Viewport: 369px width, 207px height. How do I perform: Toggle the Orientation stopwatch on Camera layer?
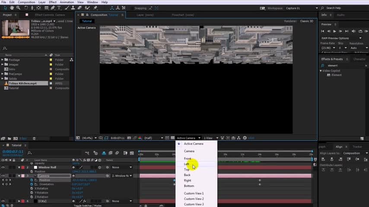pos(32,184)
